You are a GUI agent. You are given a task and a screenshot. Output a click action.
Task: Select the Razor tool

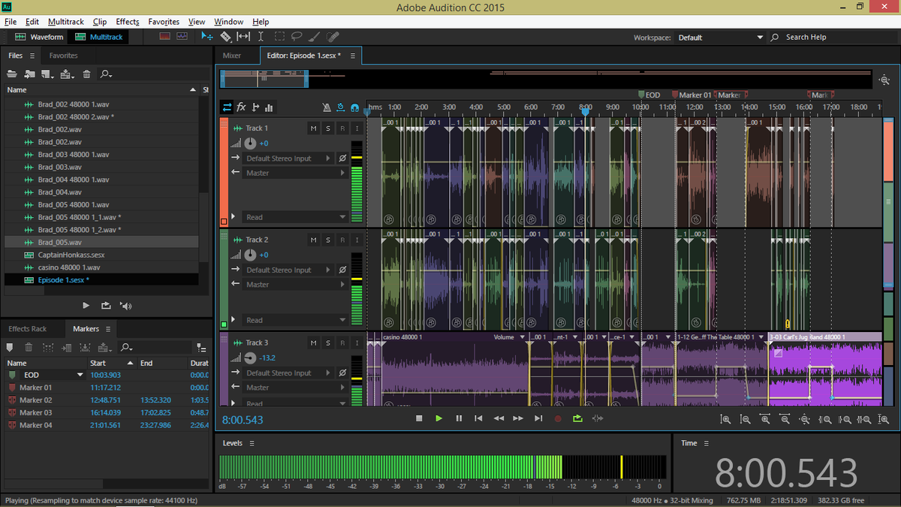pos(225,36)
